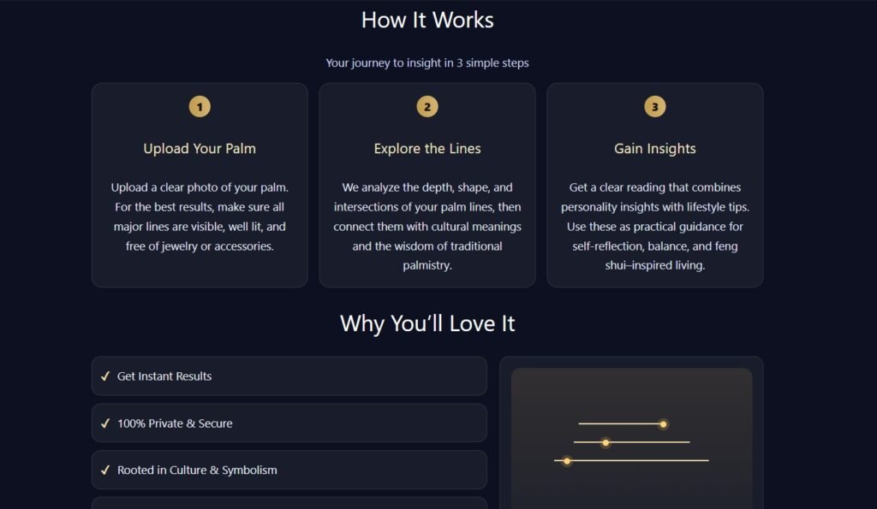Click the bottom slider line's glowing dot
The height and width of the screenshot is (509, 877).
(567, 461)
